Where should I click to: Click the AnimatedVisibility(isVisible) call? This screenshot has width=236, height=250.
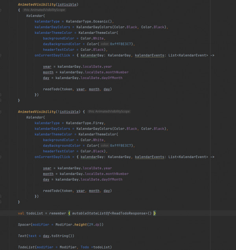[x=48, y=4]
